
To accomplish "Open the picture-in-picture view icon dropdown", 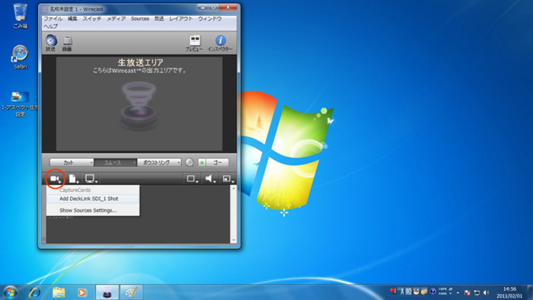I will pos(228,179).
